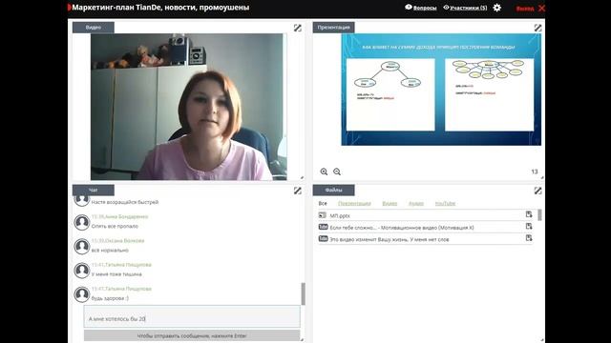Click the send message bar below chat input

pos(192,335)
